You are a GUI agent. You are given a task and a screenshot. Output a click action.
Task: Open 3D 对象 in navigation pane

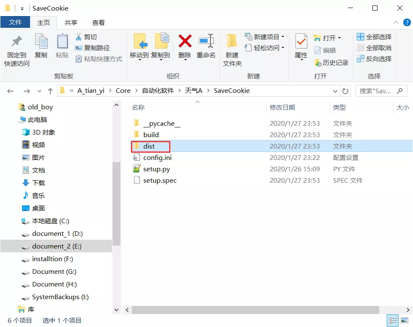click(x=38, y=132)
